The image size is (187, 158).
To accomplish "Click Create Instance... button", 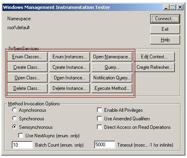I will (x=69, y=67).
